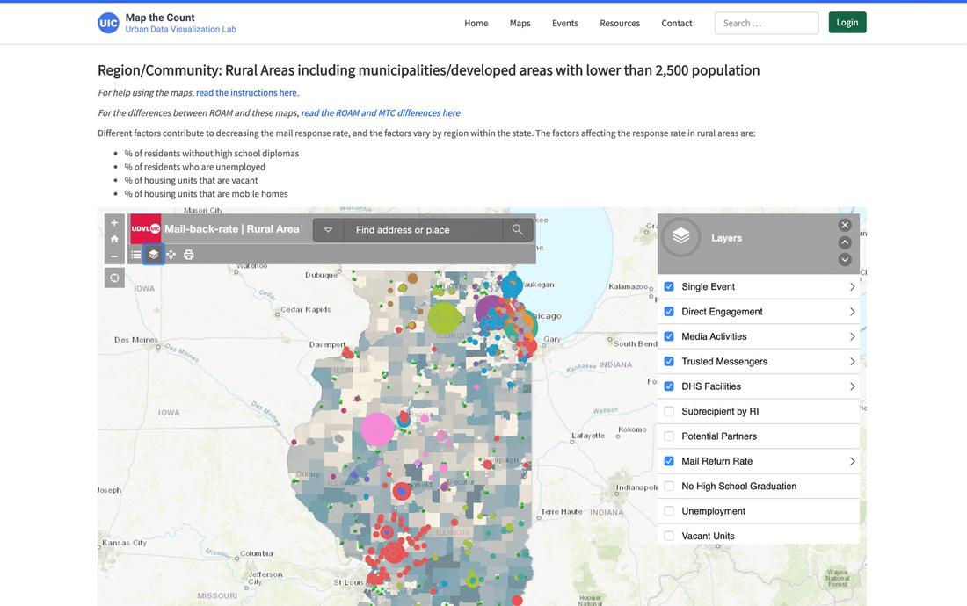Expand Mail Return Rate layer details
967x606 pixels.
(852, 461)
